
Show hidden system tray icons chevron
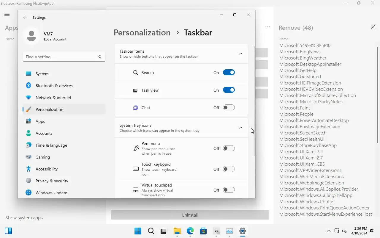tap(329, 231)
